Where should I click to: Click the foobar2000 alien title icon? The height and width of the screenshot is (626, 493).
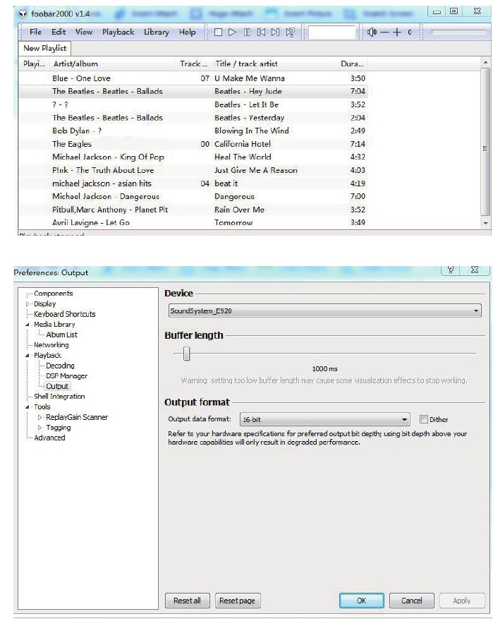(x=23, y=14)
